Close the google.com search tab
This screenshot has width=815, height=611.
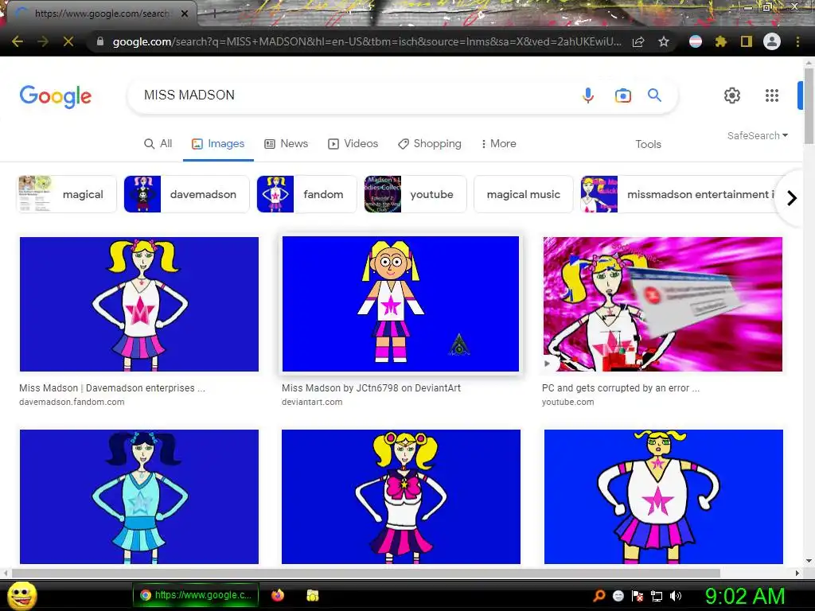185,14
